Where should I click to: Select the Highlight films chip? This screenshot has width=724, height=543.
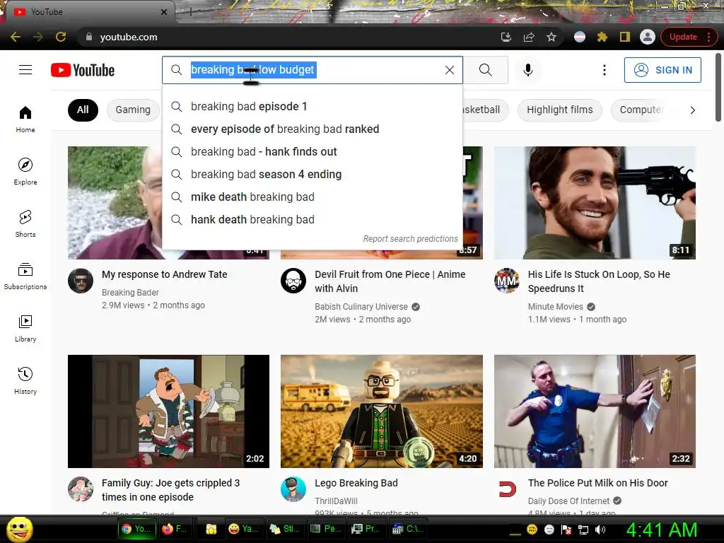[560, 110]
